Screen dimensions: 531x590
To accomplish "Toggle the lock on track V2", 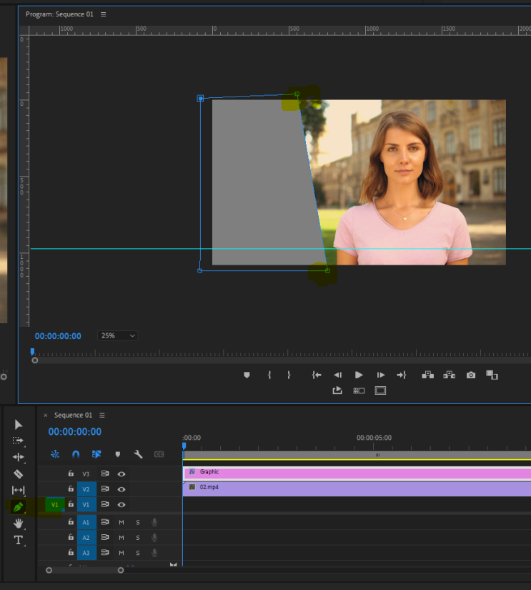I will tap(71, 489).
